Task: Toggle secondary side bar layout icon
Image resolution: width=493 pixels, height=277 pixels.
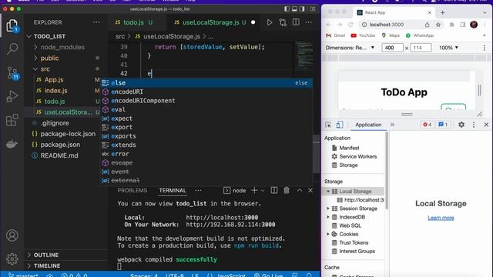Action: tap(302, 8)
